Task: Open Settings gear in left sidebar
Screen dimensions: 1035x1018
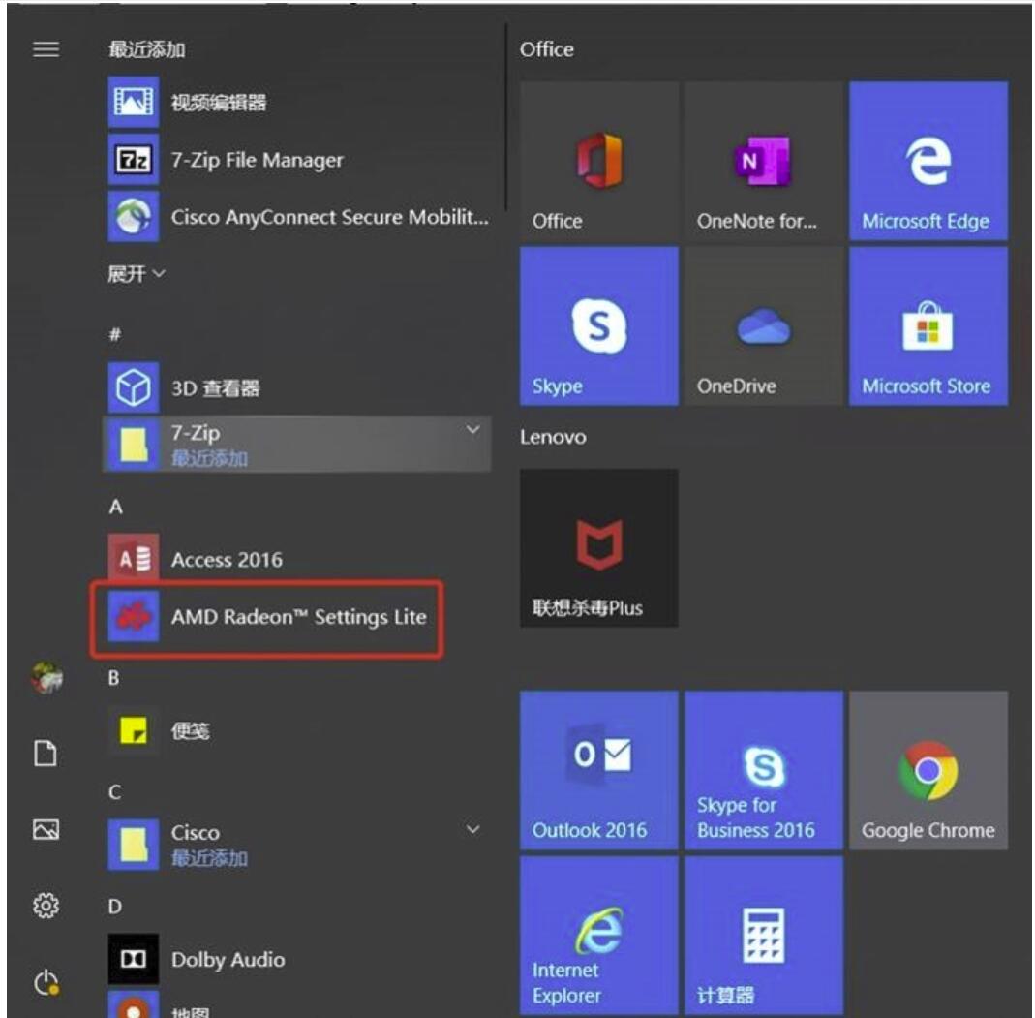Action: tap(46, 906)
